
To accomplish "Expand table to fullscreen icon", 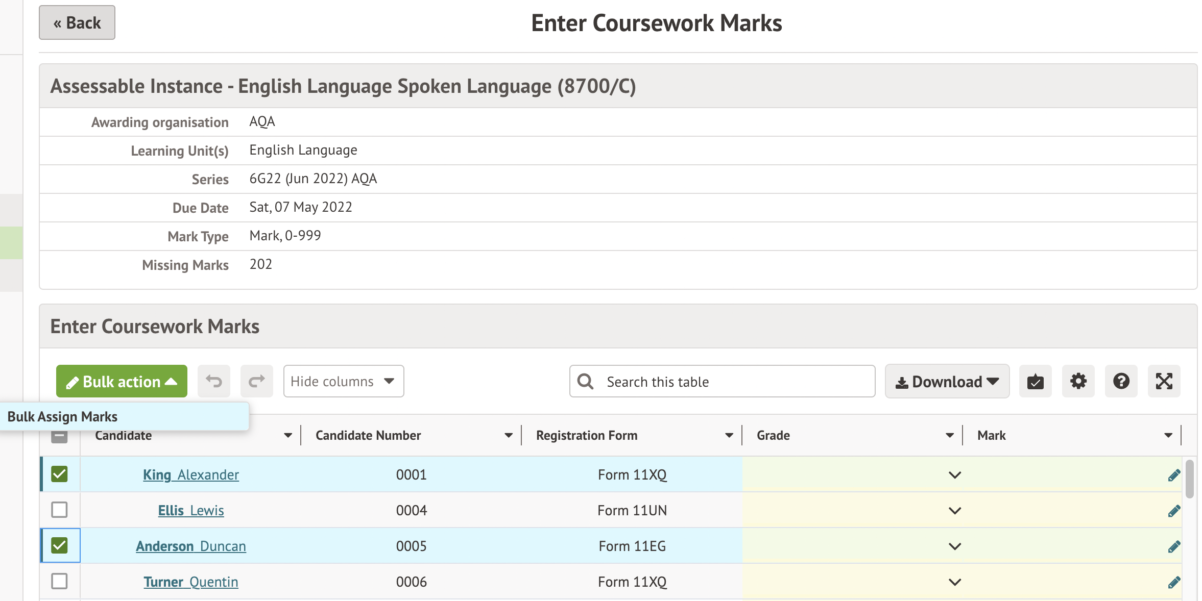I will (1164, 381).
